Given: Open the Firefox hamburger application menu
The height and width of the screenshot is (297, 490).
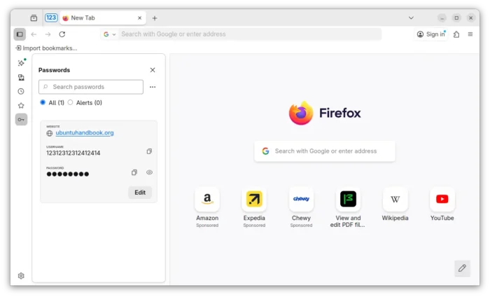Looking at the screenshot, I should [470, 34].
